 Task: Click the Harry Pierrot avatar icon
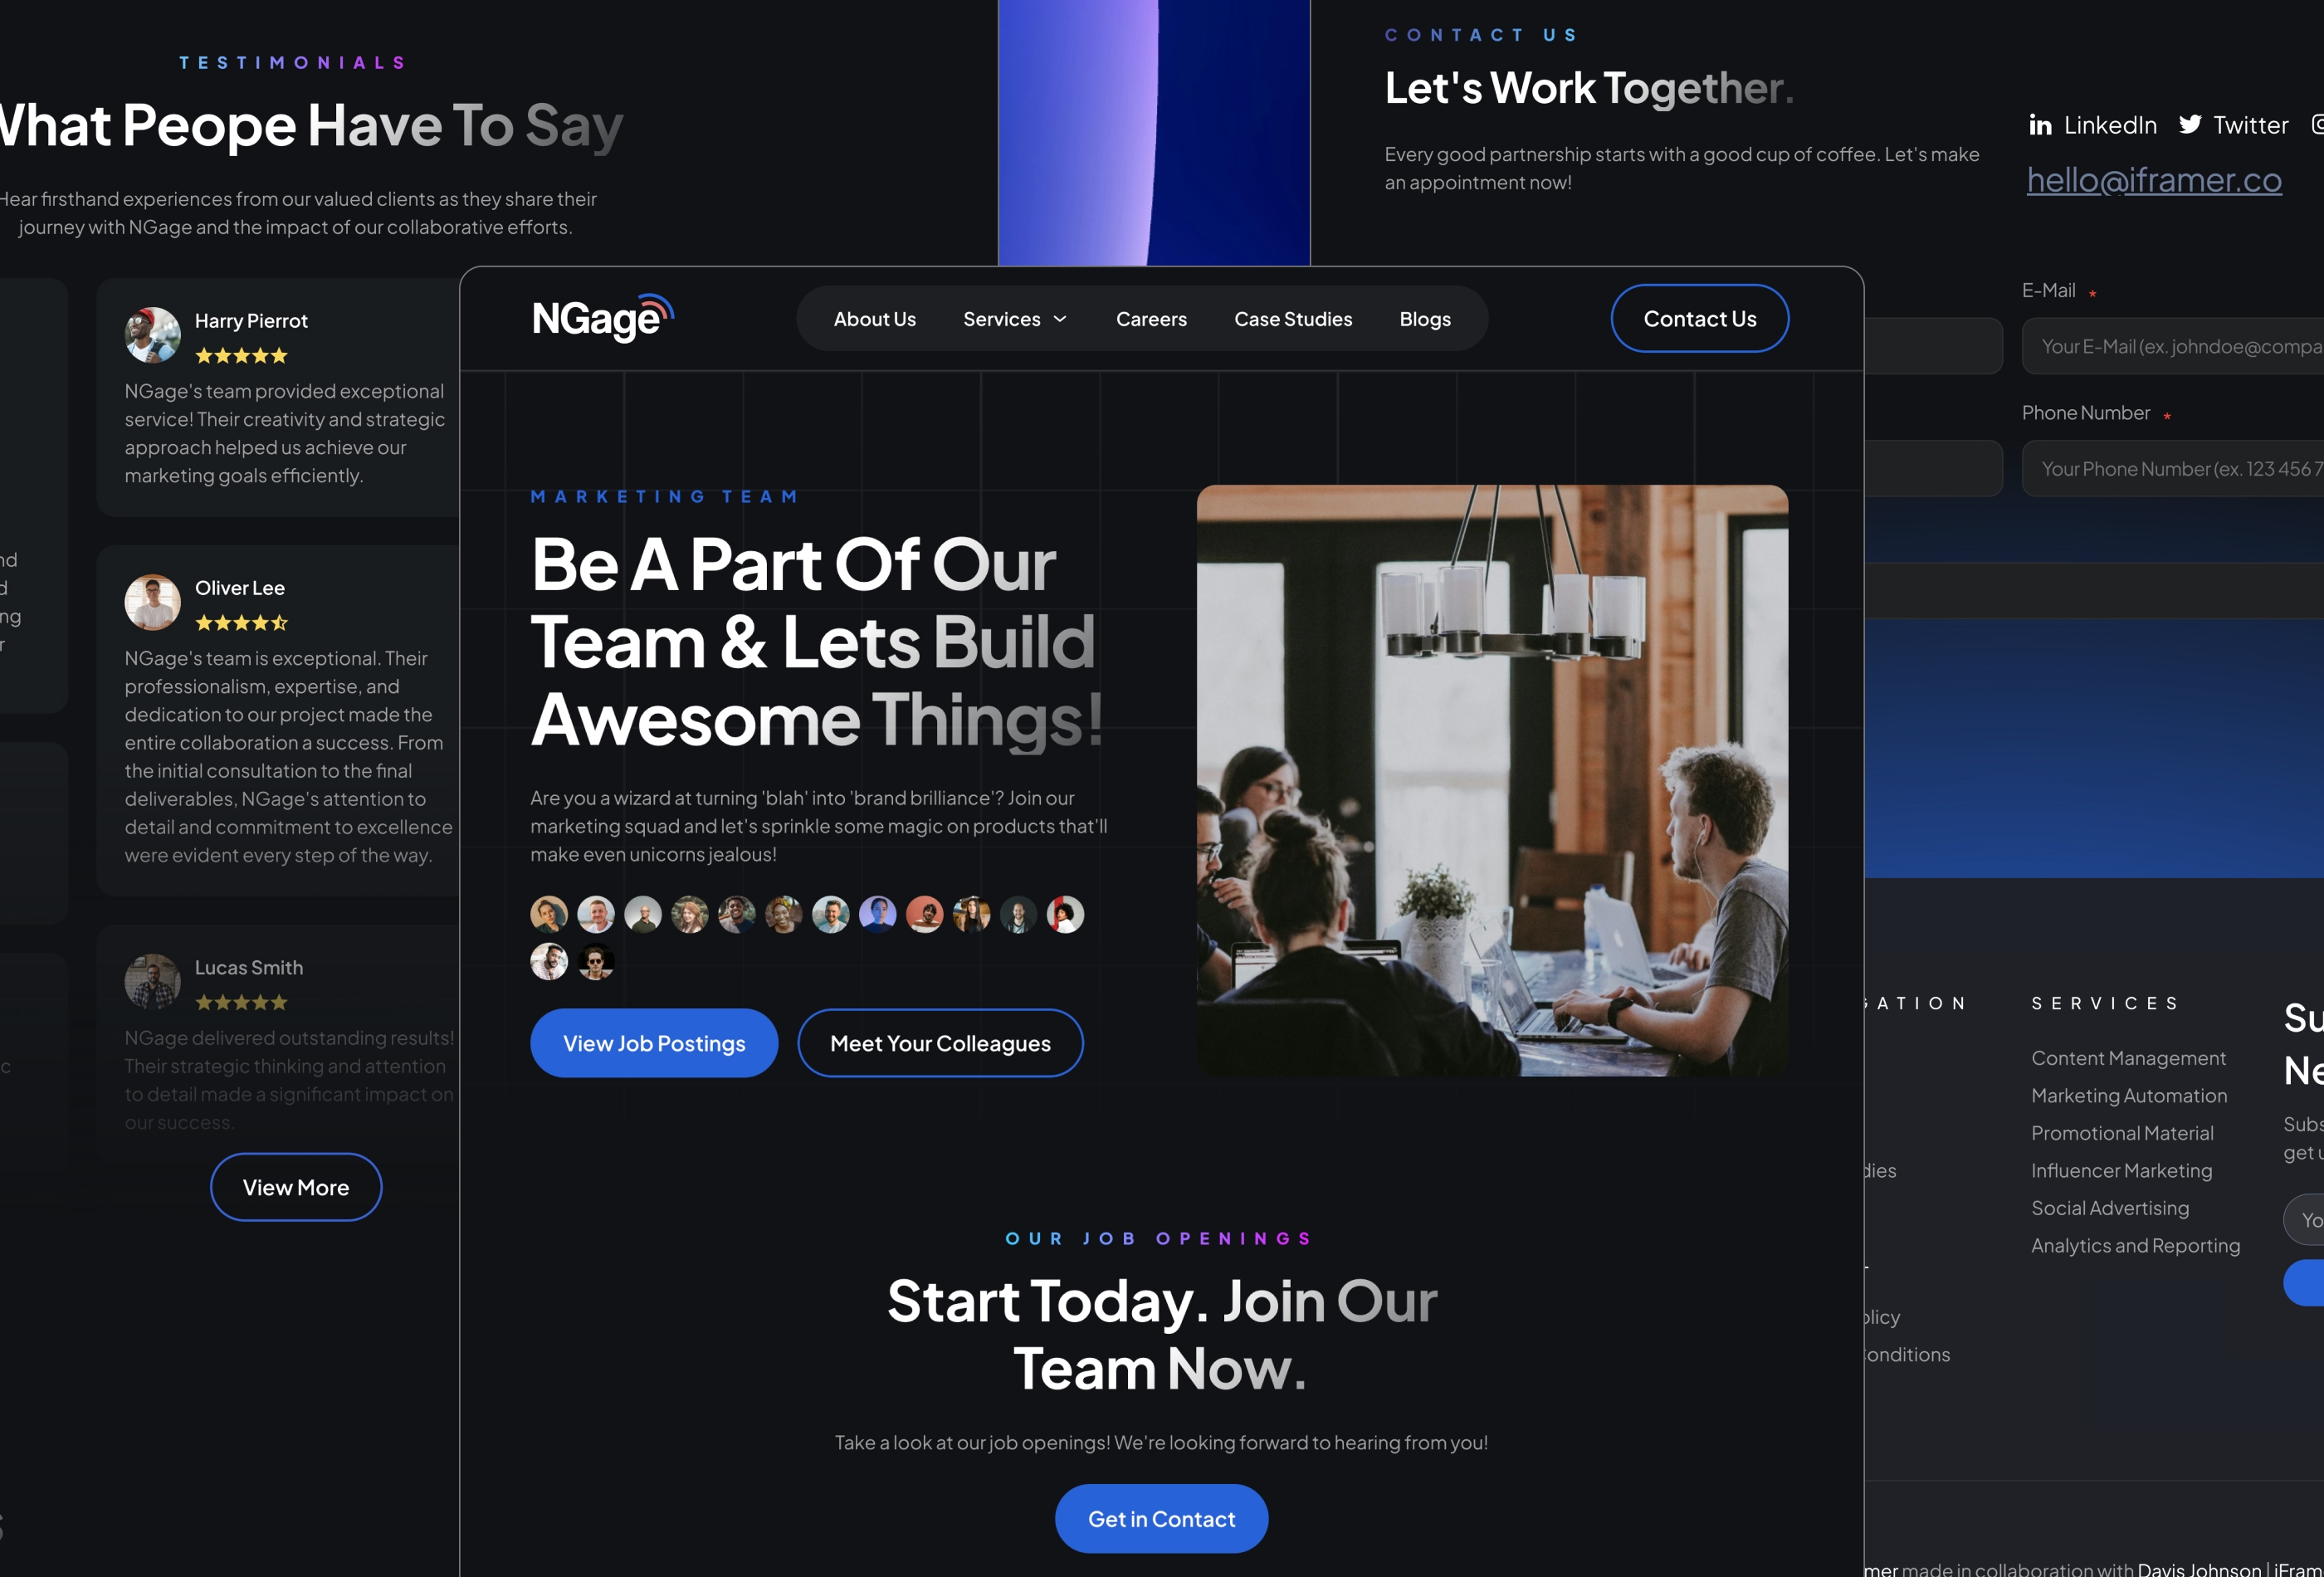pos(151,333)
